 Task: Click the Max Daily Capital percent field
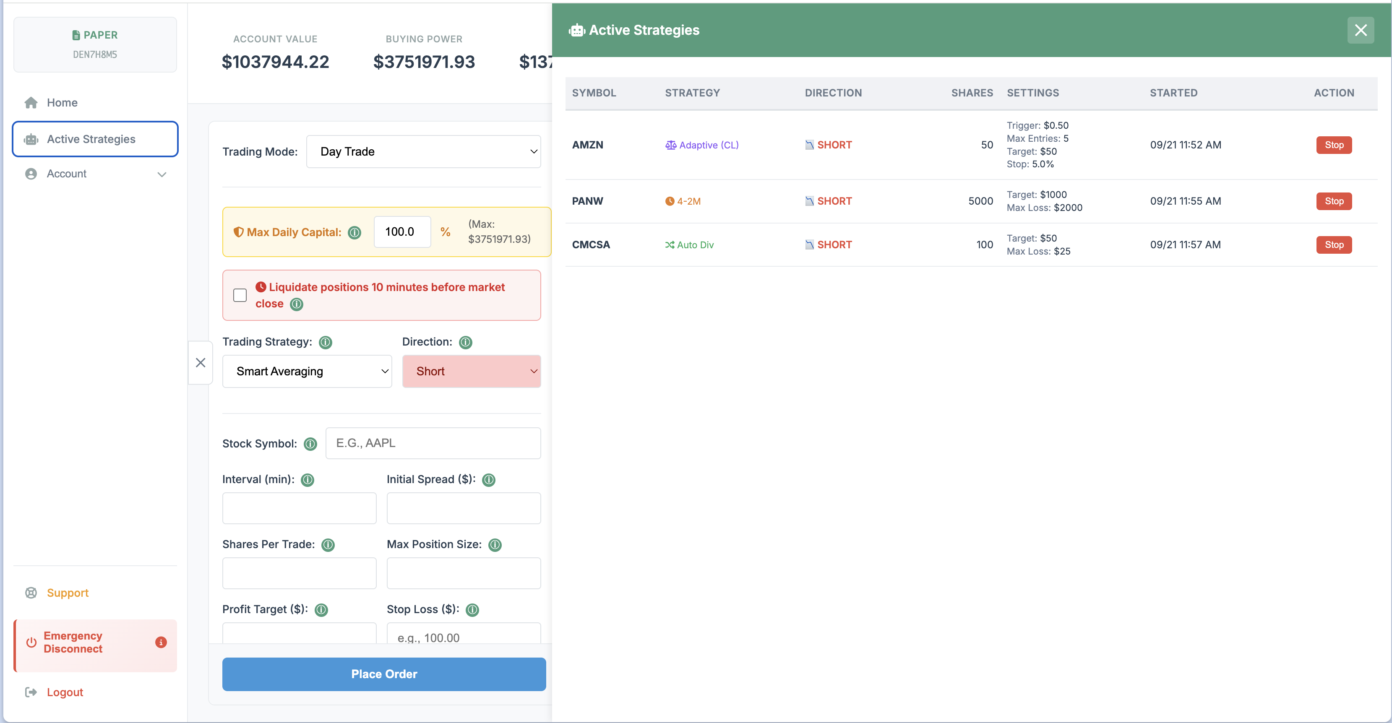click(403, 232)
